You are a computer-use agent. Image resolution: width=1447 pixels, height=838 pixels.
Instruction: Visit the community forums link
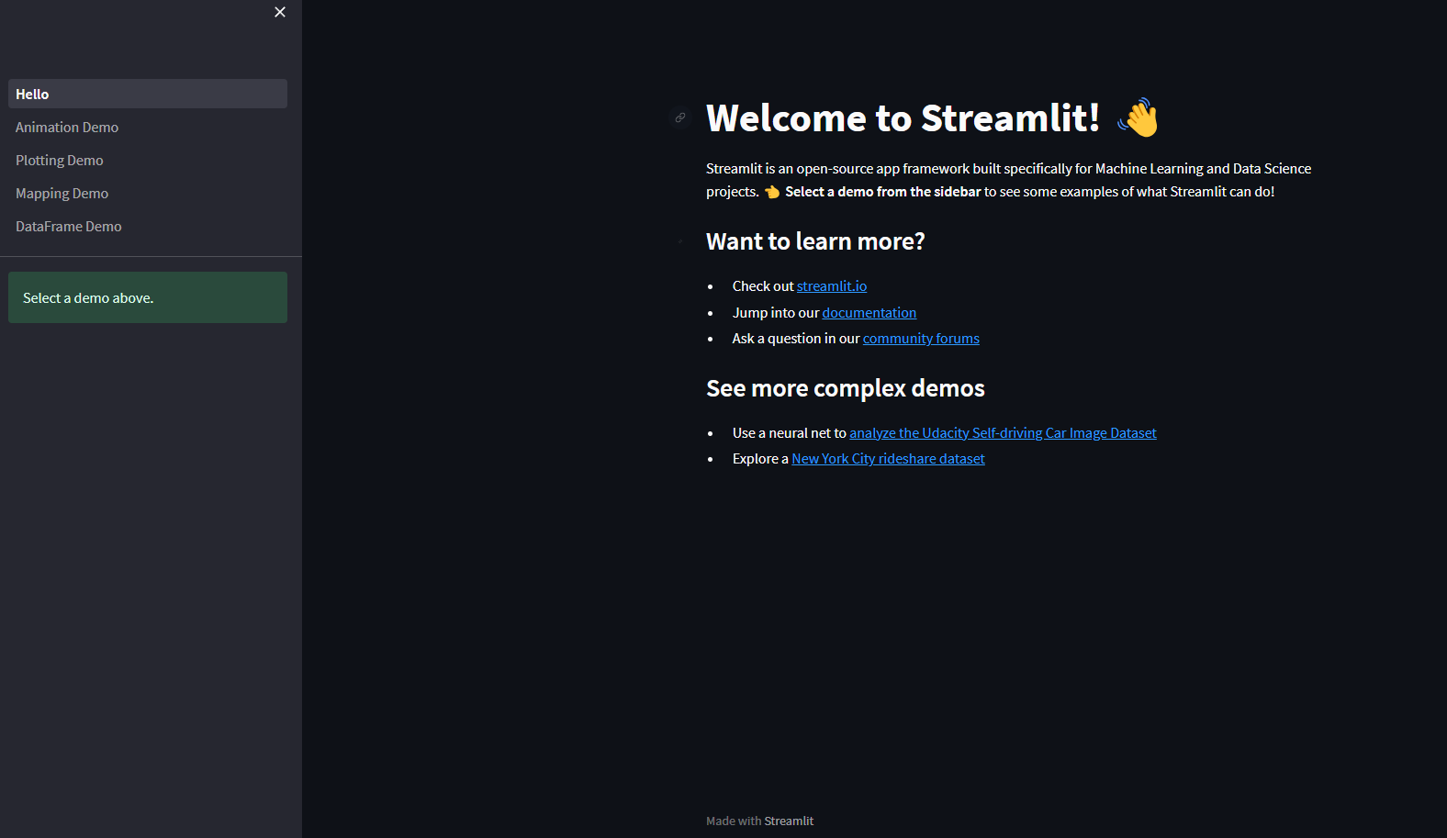pos(921,339)
